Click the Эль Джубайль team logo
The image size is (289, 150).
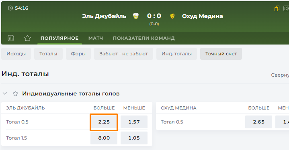136,16
